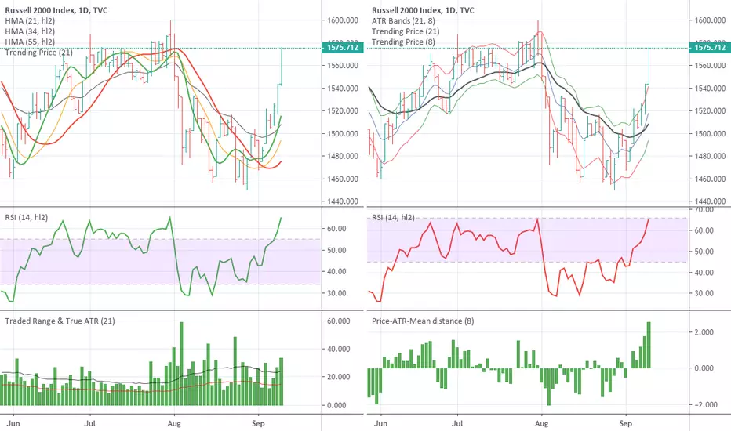Screen dimensions: 731x431
Task: Select the HMA (34, hl2) indicator legend
Action: [30, 31]
